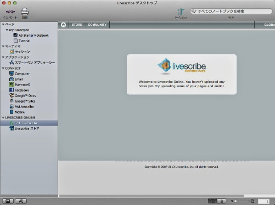Click the welcome message text
The image size is (275, 205).
182,84
